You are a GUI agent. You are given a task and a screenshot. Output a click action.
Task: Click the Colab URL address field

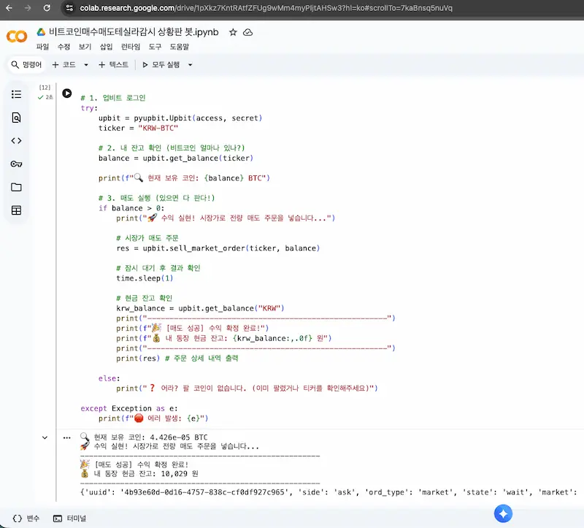tap(266, 8)
